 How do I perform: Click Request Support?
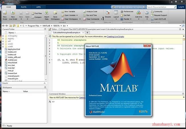coord(159,15)
